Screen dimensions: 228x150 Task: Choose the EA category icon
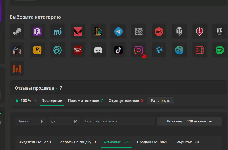(x=159, y=32)
